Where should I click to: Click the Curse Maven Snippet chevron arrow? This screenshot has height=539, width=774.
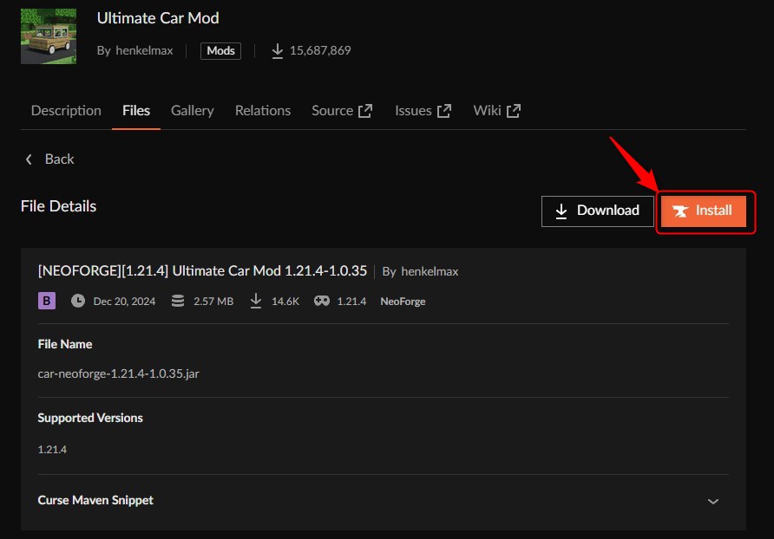pos(712,502)
